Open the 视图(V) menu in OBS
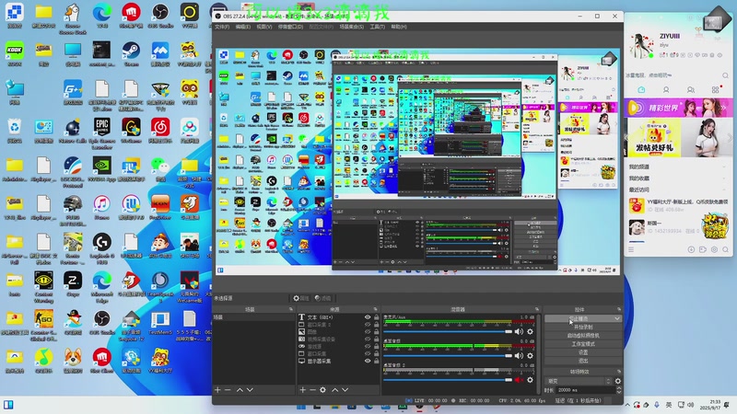Screen dimensions: 737x414 (264, 27)
